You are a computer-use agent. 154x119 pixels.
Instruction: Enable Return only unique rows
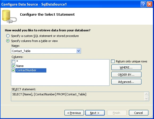(x=113, y=61)
